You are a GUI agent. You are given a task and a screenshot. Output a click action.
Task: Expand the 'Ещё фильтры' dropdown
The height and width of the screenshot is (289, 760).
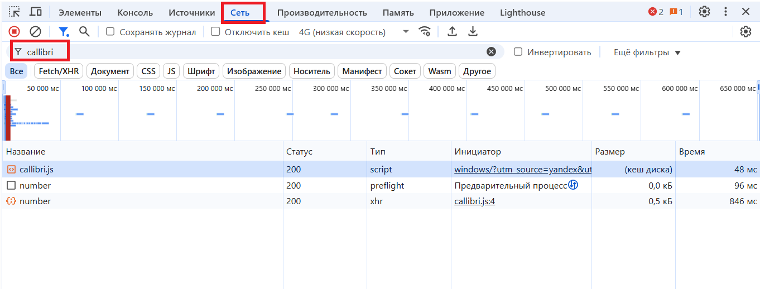point(647,52)
